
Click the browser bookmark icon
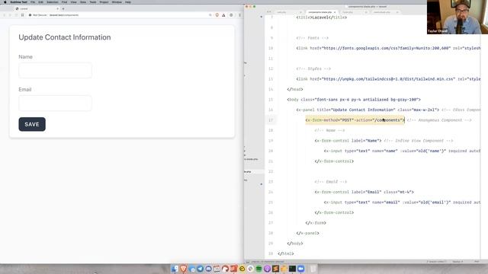pyautogui.click(x=22, y=15)
